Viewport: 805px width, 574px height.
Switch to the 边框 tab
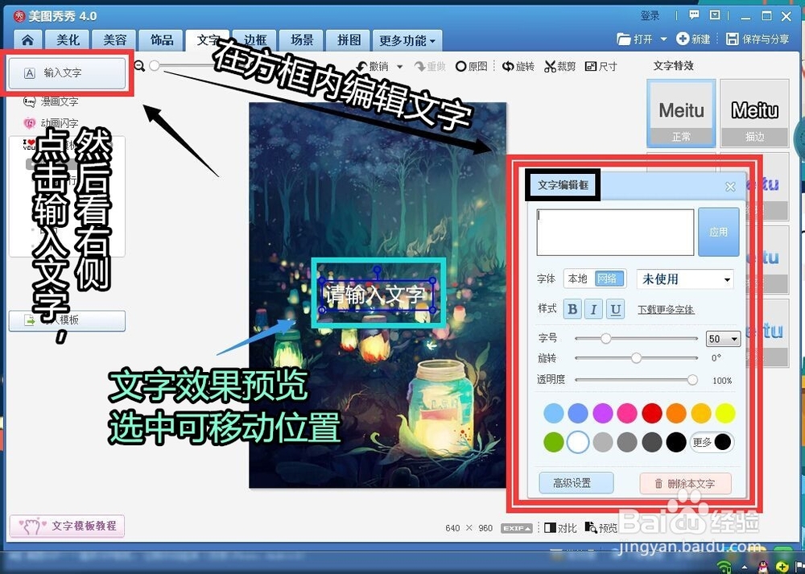[255, 40]
